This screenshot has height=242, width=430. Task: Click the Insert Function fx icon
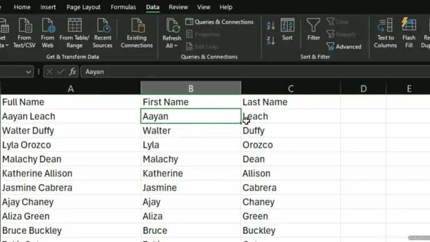pos(72,72)
